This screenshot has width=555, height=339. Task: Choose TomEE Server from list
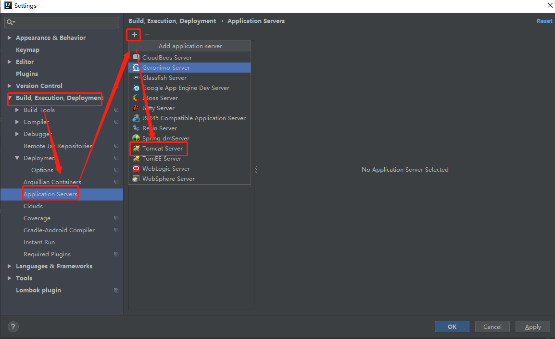pos(189,159)
